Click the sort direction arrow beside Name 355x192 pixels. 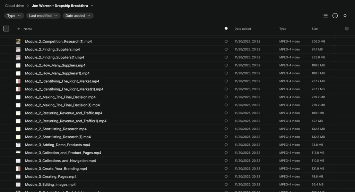coord(18,29)
